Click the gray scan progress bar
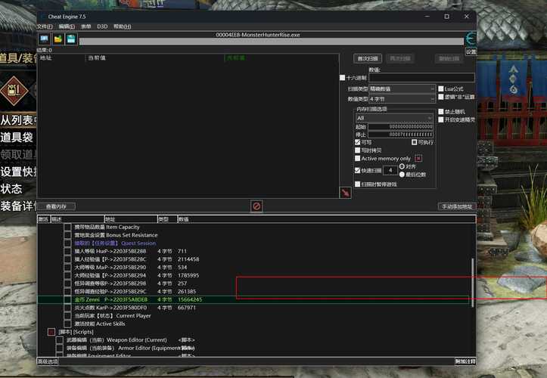The width and height of the screenshot is (547, 378). 272,42
